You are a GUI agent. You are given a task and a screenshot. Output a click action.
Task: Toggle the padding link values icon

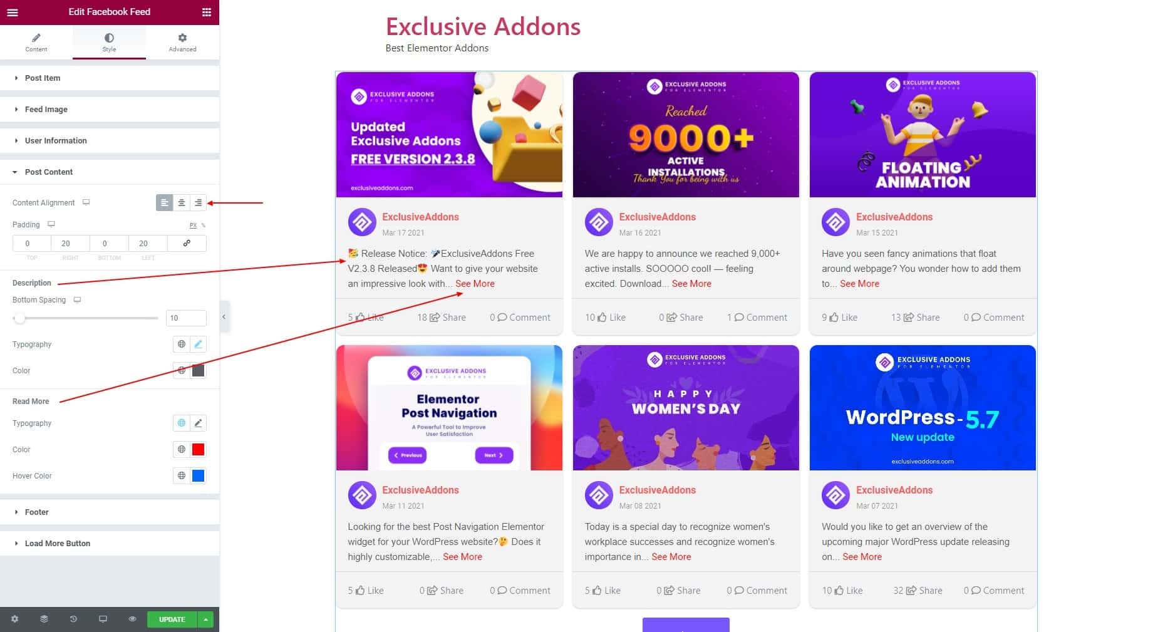[187, 243]
